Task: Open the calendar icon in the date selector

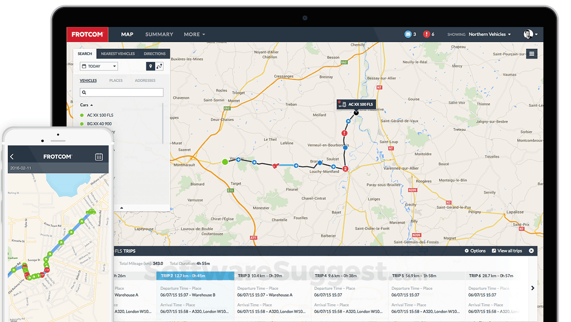Action: click(85, 66)
